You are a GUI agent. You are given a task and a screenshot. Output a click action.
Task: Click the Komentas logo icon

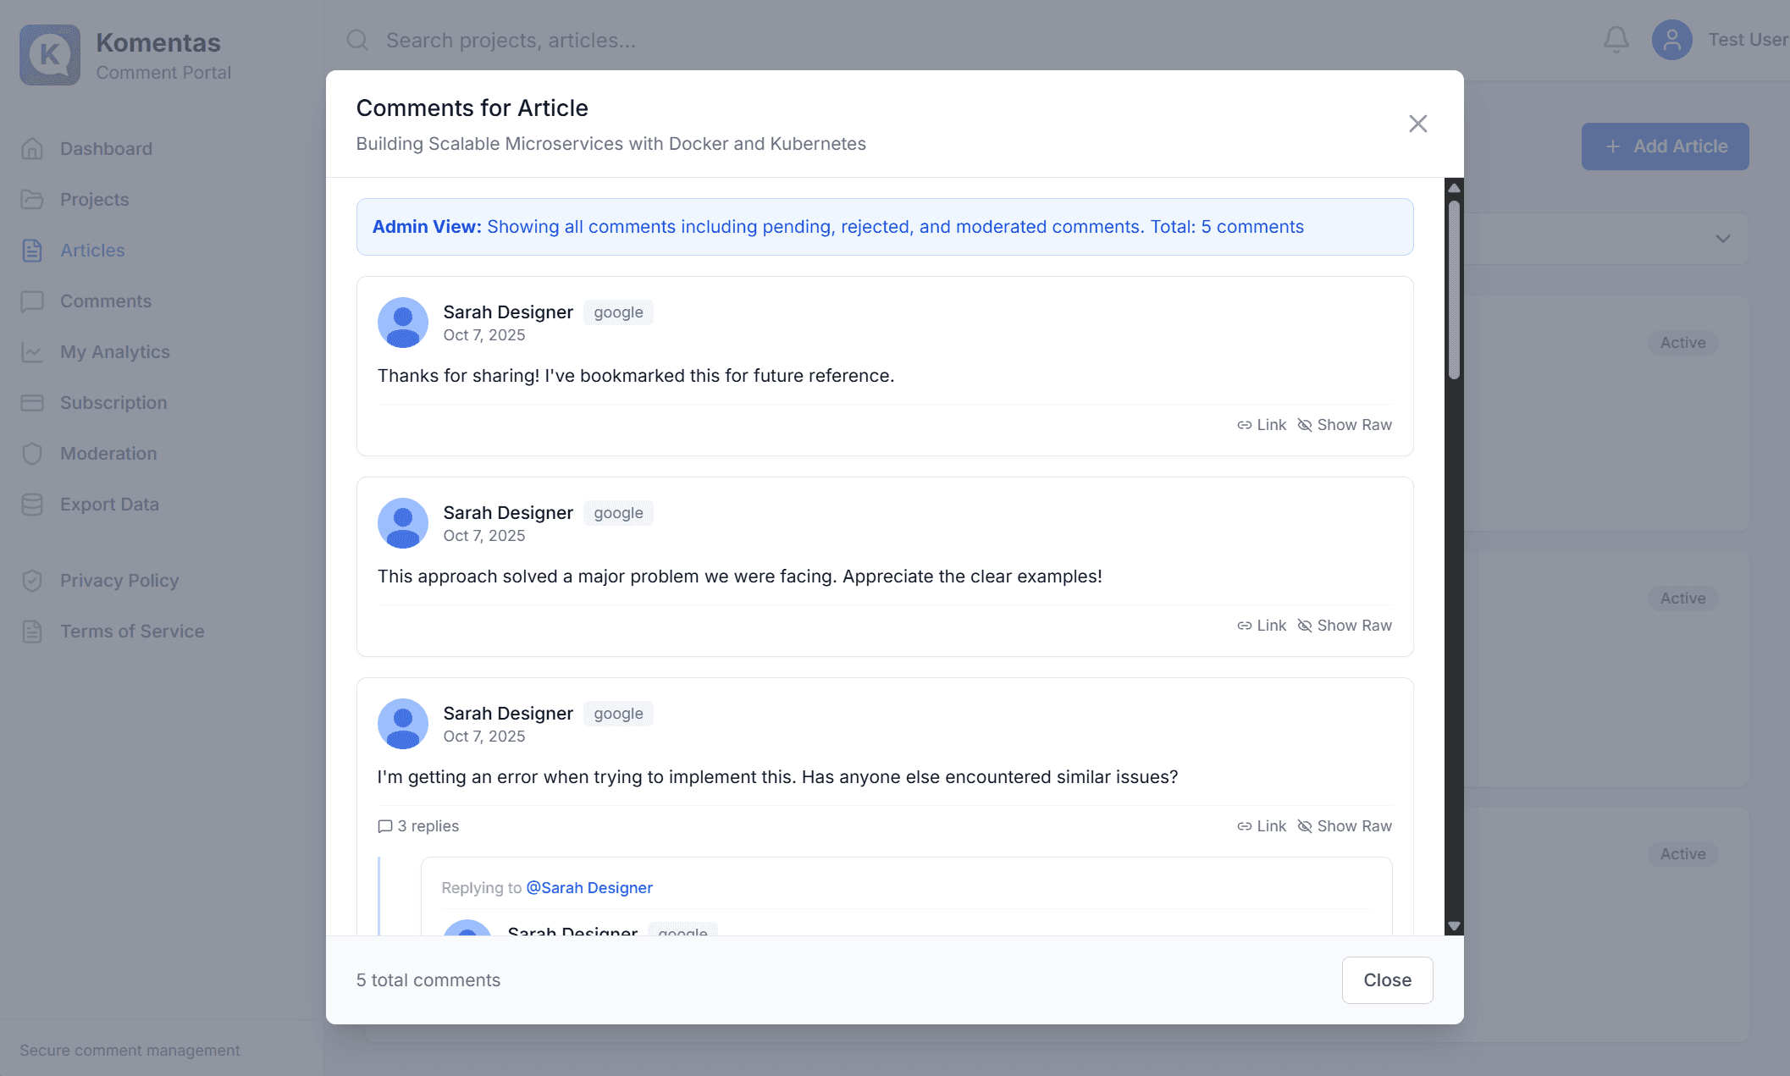point(50,55)
